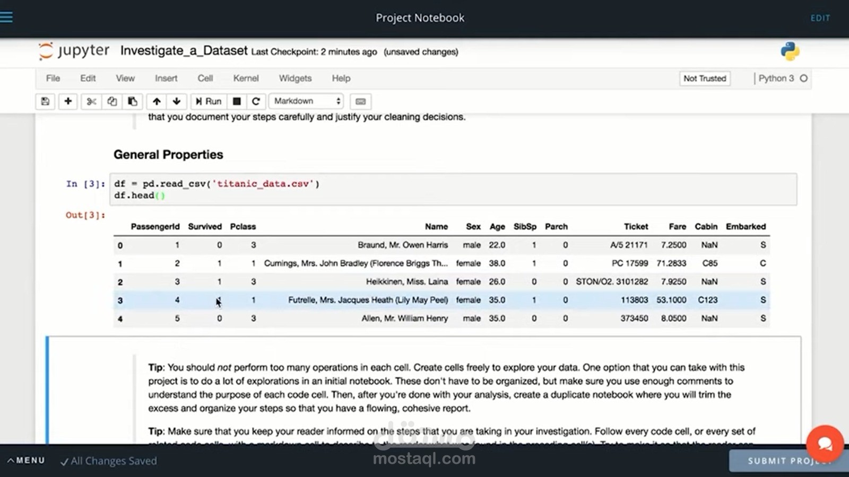
Task: Expand the MENU at bottom left
Action: (x=25, y=460)
